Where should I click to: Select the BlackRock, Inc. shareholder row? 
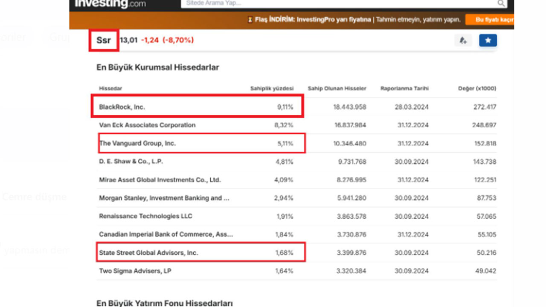pos(122,107)
